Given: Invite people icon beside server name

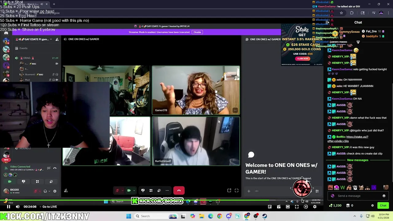Looking at the screenshot, I should tap(57, 39).
